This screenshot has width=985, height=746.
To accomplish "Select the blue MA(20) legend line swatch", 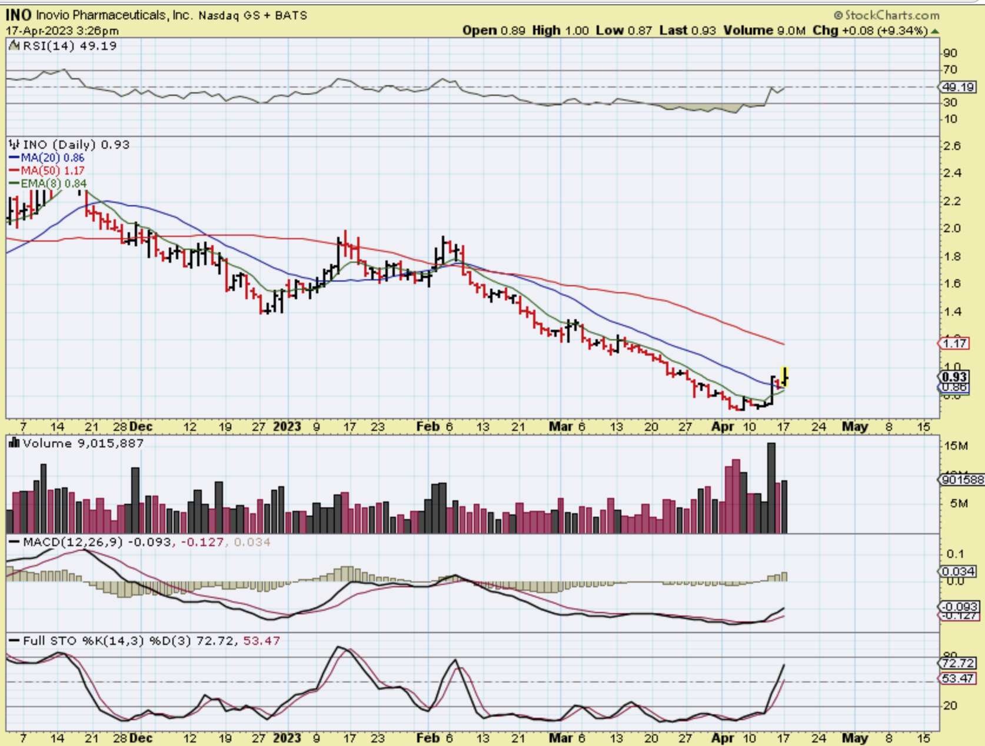I will (x=15, y=158).
